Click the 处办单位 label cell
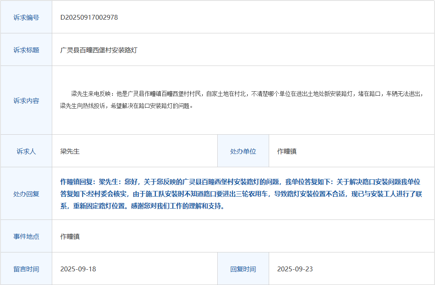 point(243,151)
